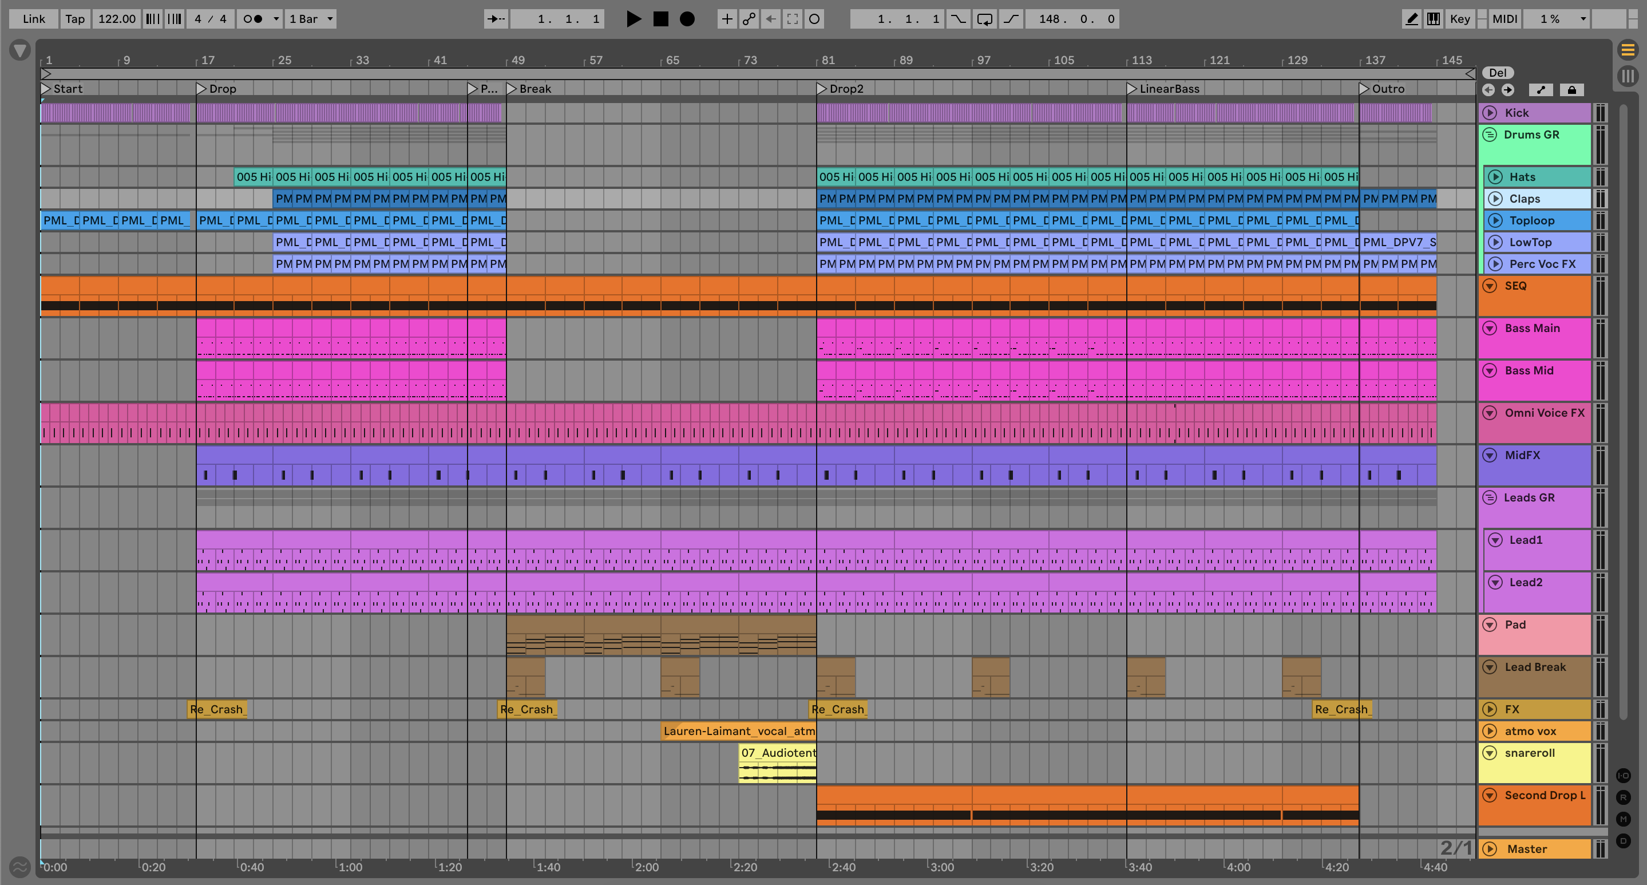The width and height of the screenshot is (1647, 885).
Task: Toggle the Lock Envelopes padlock icon
Action: pos(1571,90)
